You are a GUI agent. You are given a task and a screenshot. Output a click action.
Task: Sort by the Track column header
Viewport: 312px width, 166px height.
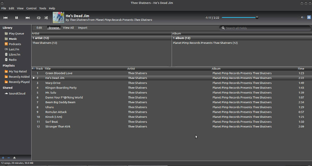click(39, 69)
